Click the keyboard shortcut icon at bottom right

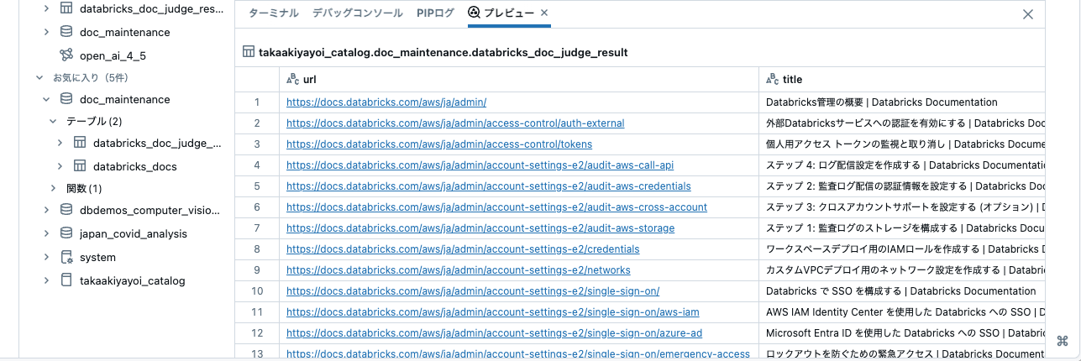pos(1062,340)
